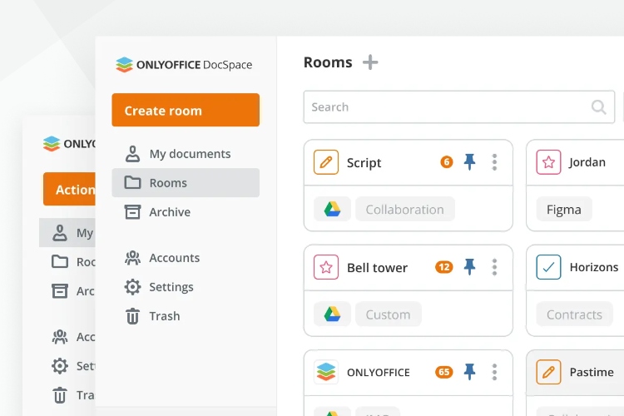Open Script room more options menu
The height and width of the screenshot is (416, 624).
(x=494, y=162)
